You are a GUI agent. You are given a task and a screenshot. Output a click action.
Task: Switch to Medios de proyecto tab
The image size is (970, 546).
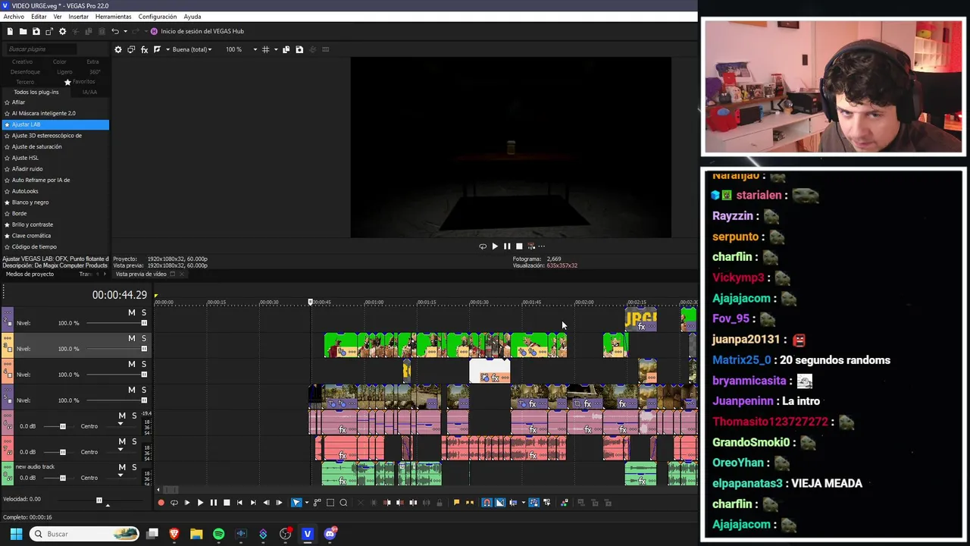click(30, 274)
